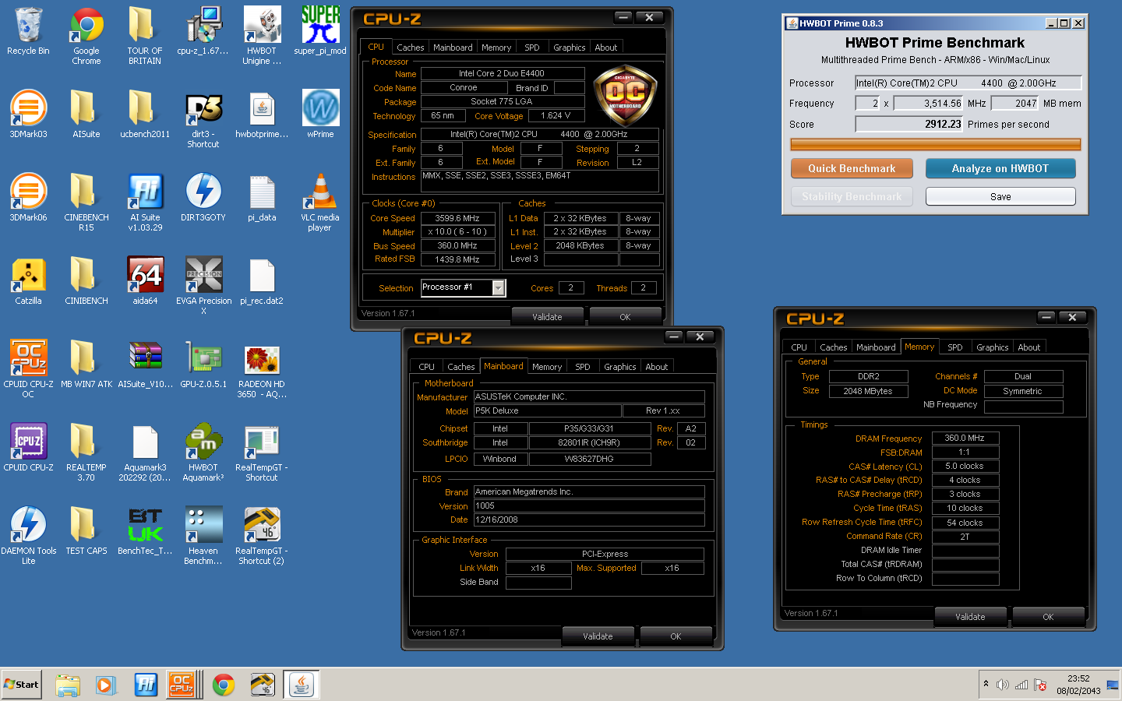Launch the Heaven Benchmark desktop icon
Screen dimensions: 1122x701
coord(203,535)
